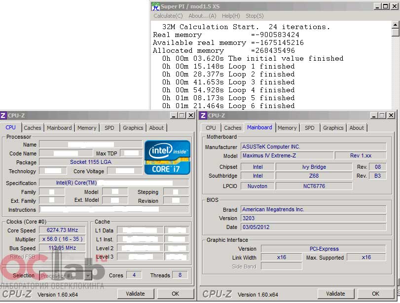Switch to the Caches tab in the left CPU-Z

(x=33, y=127)
